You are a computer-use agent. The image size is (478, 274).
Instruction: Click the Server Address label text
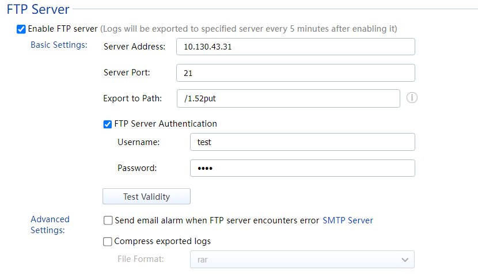134,47
